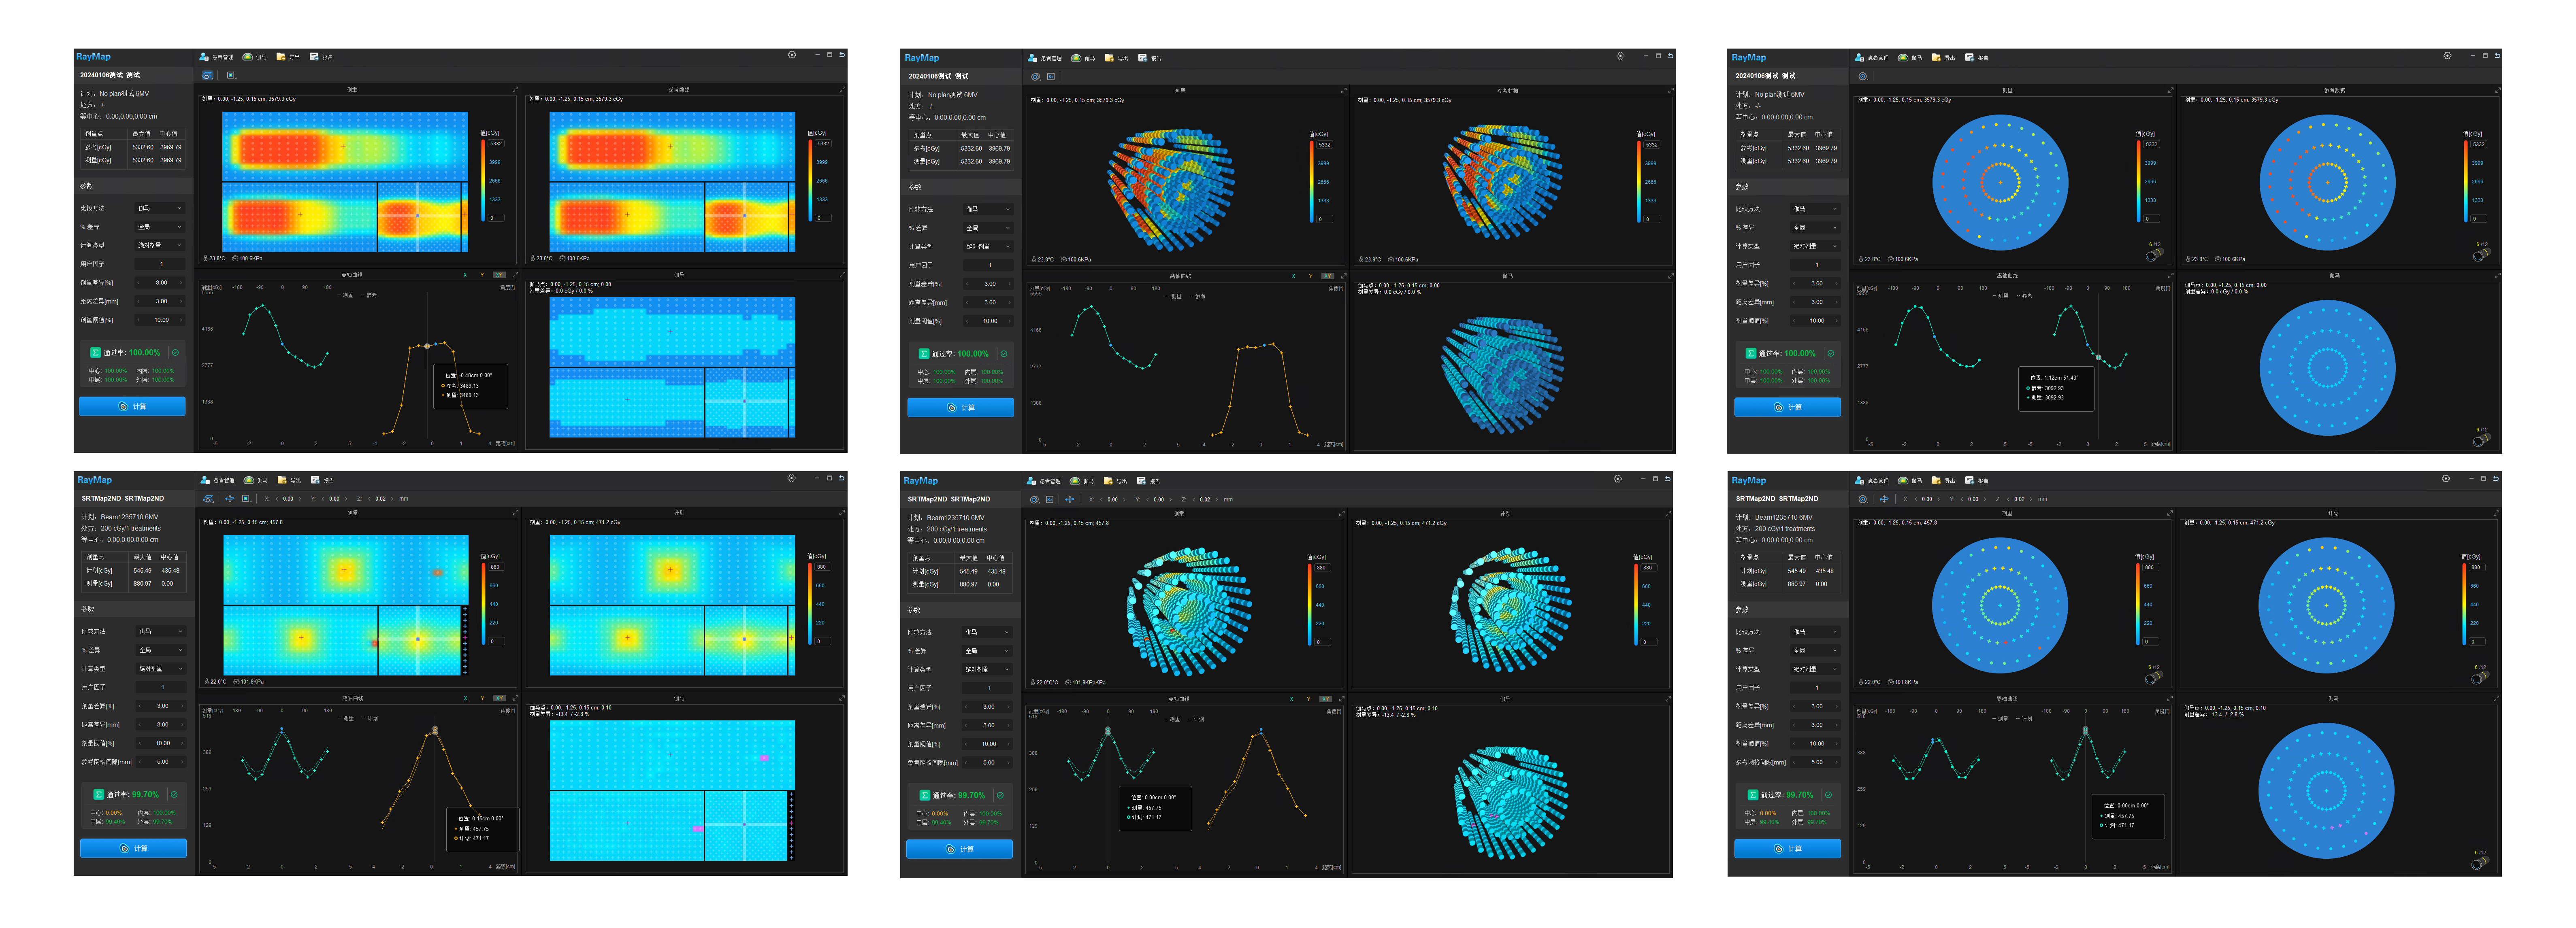Click the patient management icon in the SRTMap2ND 3D cylinder window
2576x928 pixels.
point(1032,480)
